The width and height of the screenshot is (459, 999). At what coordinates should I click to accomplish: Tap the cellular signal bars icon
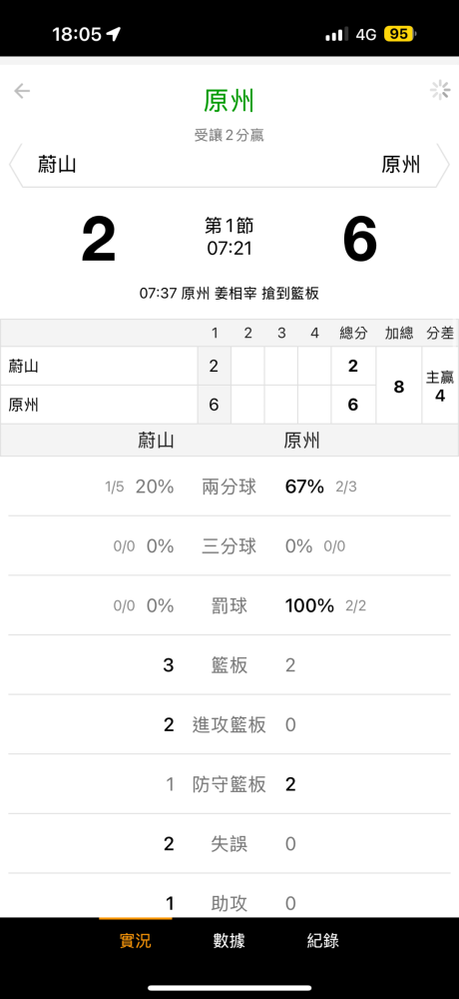[x=337, y=34]
